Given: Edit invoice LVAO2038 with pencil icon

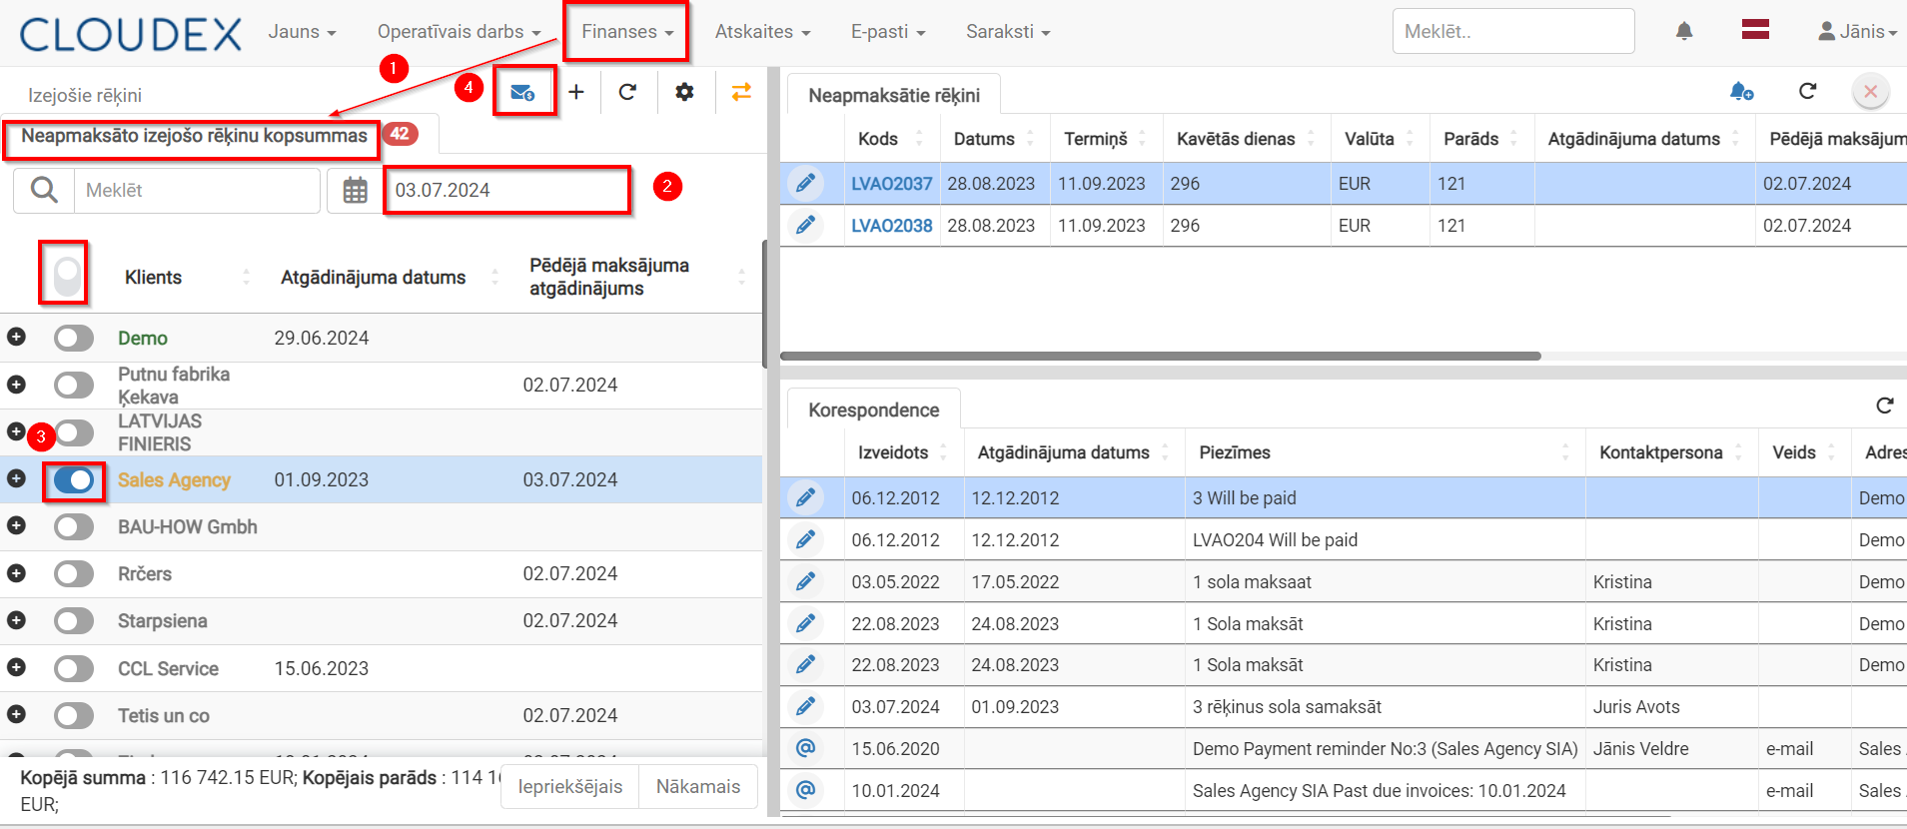Looking at the screenshot, I should click(x=805, y=226).
